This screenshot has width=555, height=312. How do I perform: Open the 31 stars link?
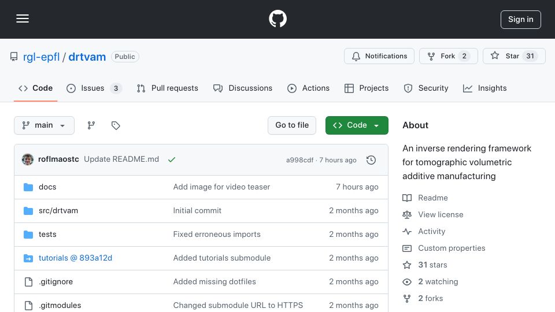[425, 265]
